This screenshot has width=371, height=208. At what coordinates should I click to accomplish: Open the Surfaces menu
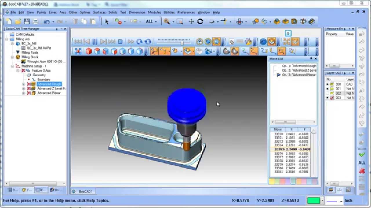tap(99, 12)
